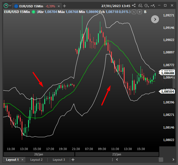The height and width of the screenshot is (165, 178).
Task: Click the 1,08504 lower band price label
Action: click(x=167, y=91)
